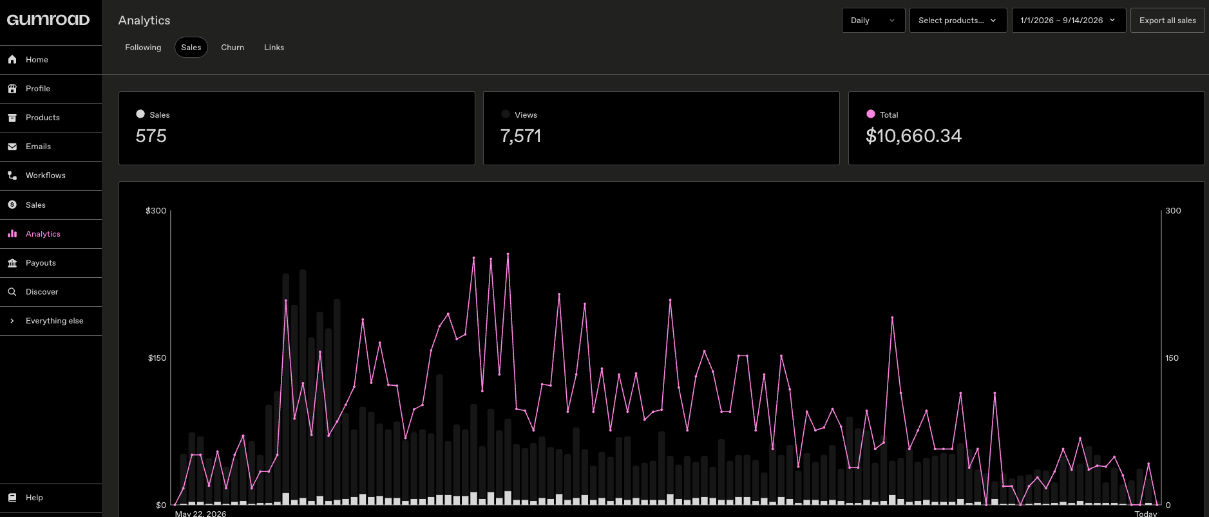Toggle the Sales series white dot

point(140,114)
